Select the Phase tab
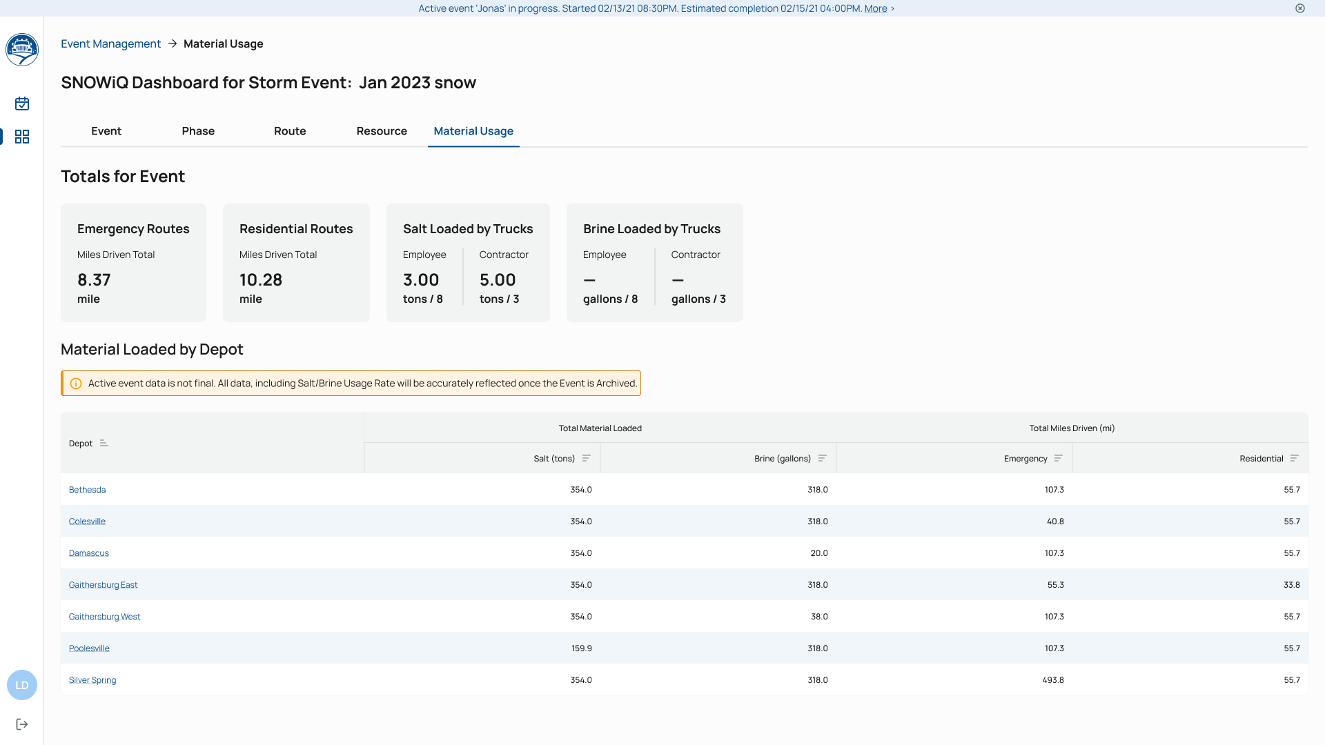 click(x=198, y=131)
